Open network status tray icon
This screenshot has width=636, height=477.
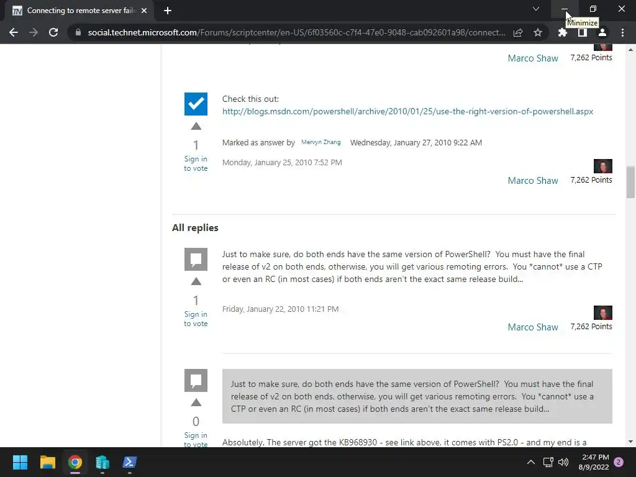click(x=548, y=462)
